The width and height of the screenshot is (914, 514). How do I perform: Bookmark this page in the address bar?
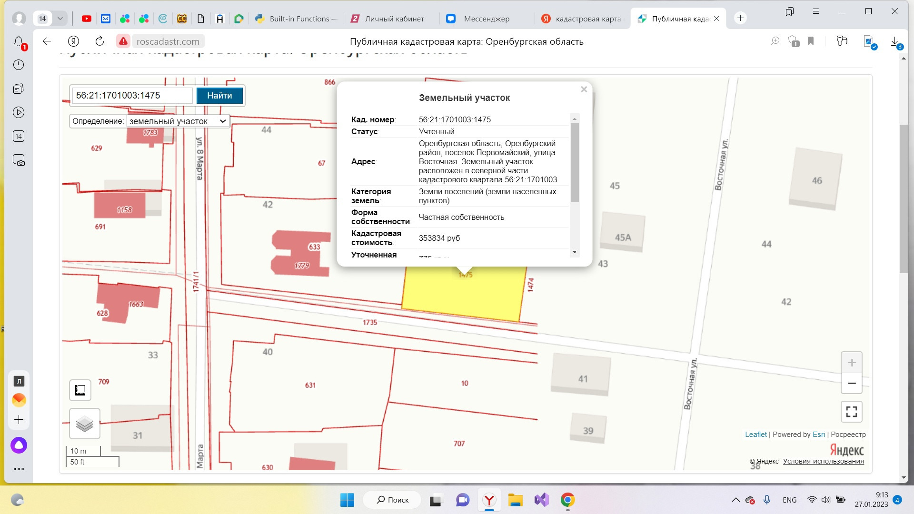[811, 41]
